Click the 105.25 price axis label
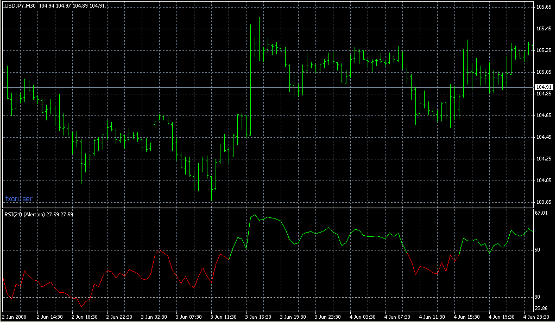Screen dimensions: 556x322 click(544, 50)
